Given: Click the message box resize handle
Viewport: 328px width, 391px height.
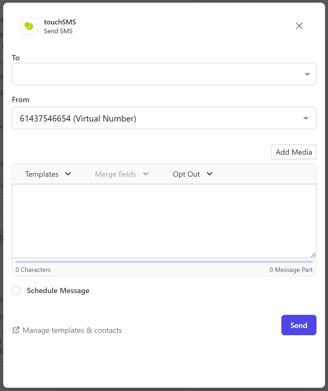Looking at the screenshot, I should 313,255.
